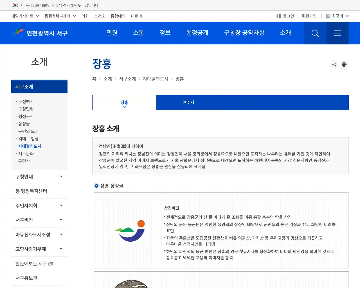The image size is (360, 288).
Task: Open the full navigation hamburger menu
Action: coord(337,33)
